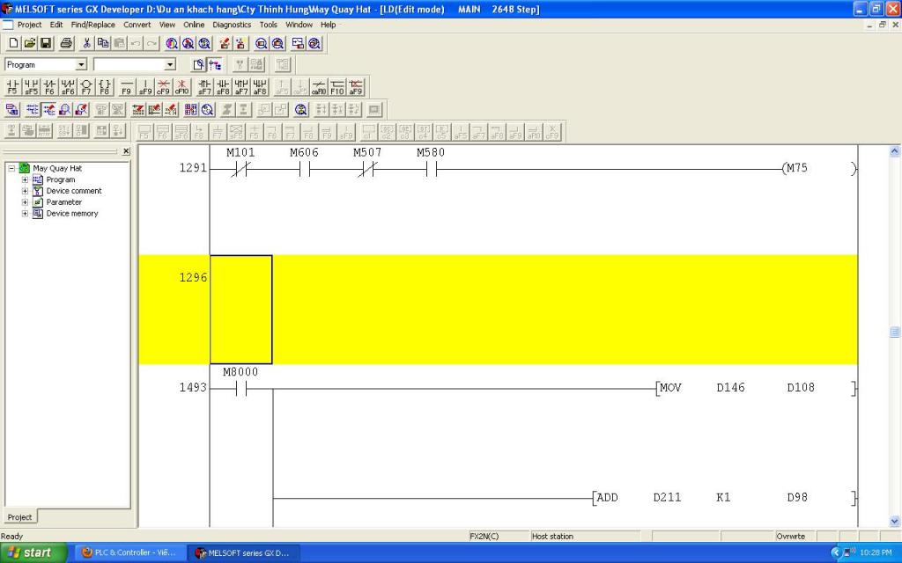Select MELSOFT series GX D... taskbar button
This screenshot has height=563, width=902.
(x=243, y=552)
